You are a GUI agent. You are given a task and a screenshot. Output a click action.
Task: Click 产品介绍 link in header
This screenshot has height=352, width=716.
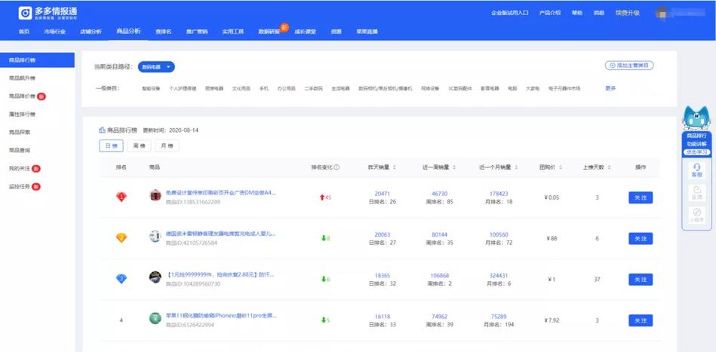[550, 13]
